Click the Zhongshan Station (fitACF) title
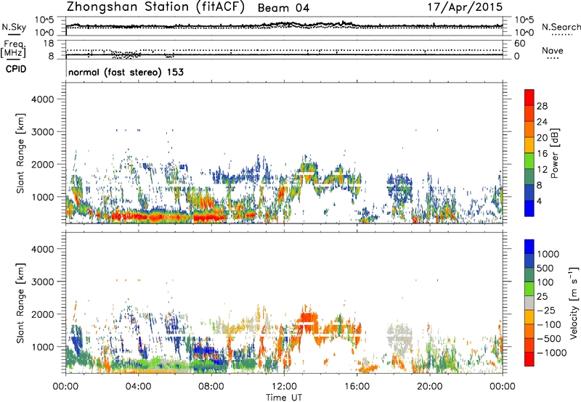Viewport: 581px width, 402px height. pos(155,7)
